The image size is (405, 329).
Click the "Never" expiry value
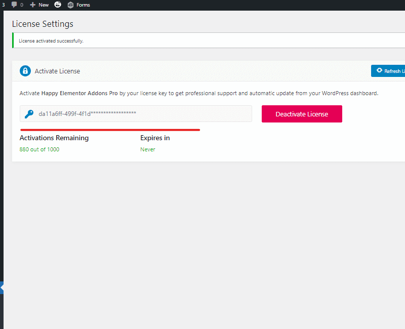pyautogui.click(x=148, y=149)
